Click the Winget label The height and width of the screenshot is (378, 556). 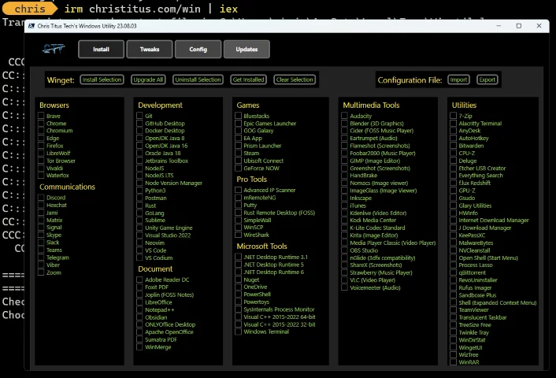pyautogui.click(x=61, y=80)
